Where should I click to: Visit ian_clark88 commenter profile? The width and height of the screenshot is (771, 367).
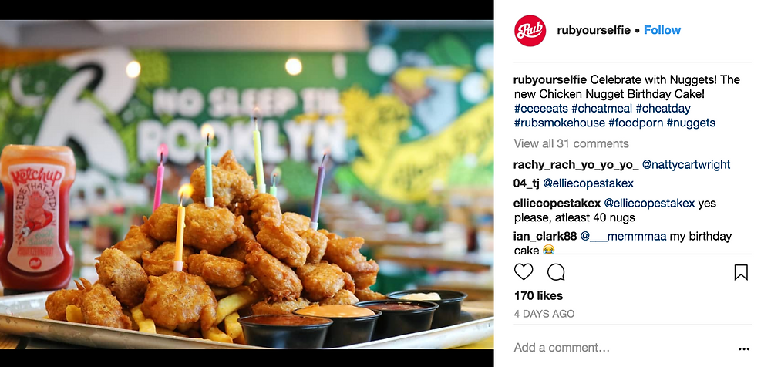(545, 237)
